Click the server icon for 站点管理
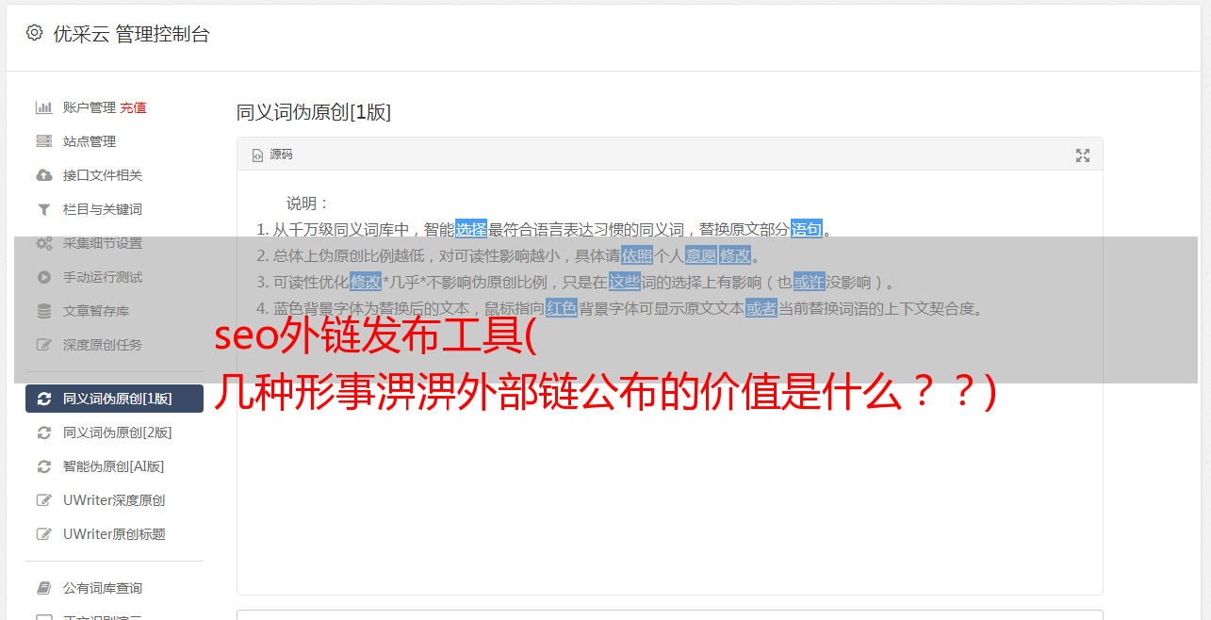 (x=43, y=141)
